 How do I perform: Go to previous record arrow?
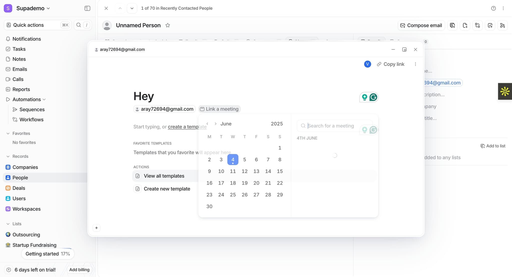[120, 8]
